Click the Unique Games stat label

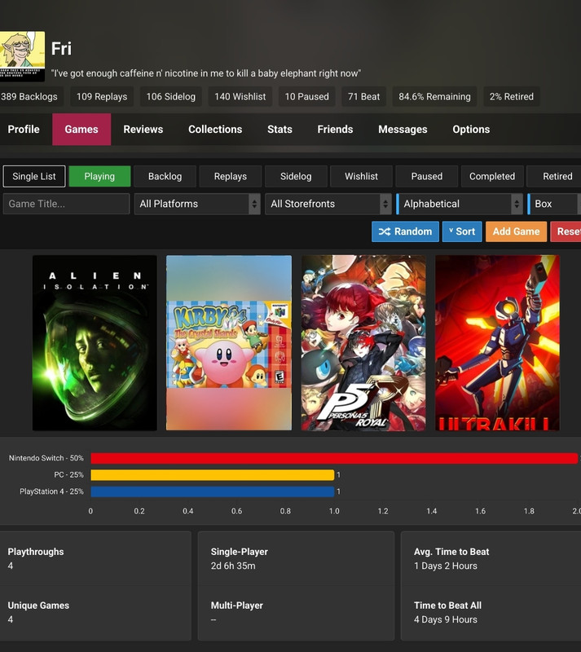(x=38, y=606)
